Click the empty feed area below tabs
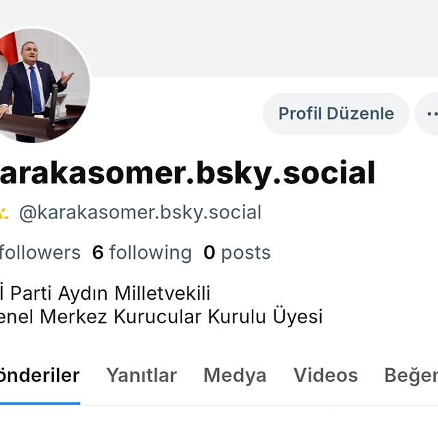Image resolution: width=438 pixels, height=438 pixels. (x=219, y=422)
